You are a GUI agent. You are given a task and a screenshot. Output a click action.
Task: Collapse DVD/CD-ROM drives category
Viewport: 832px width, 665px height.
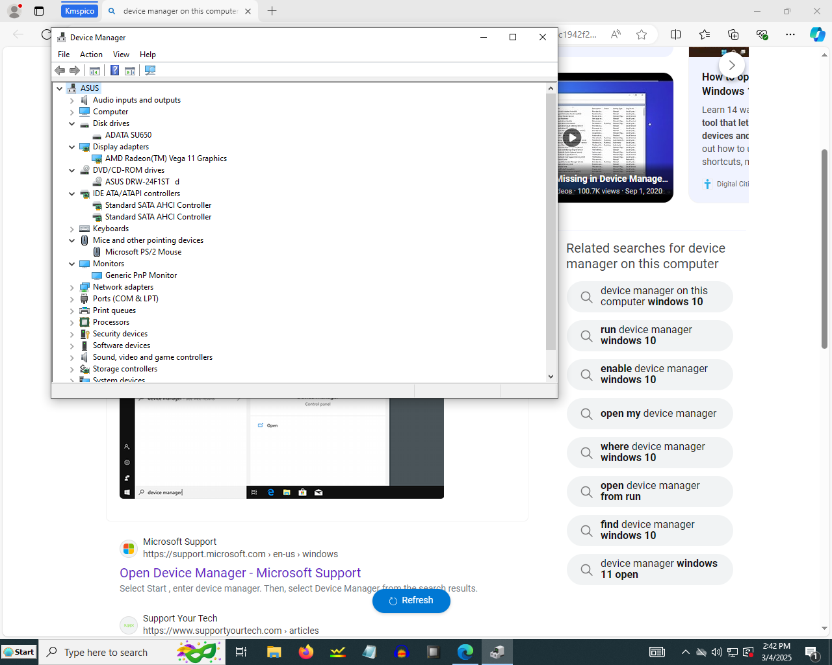[72, 170]
